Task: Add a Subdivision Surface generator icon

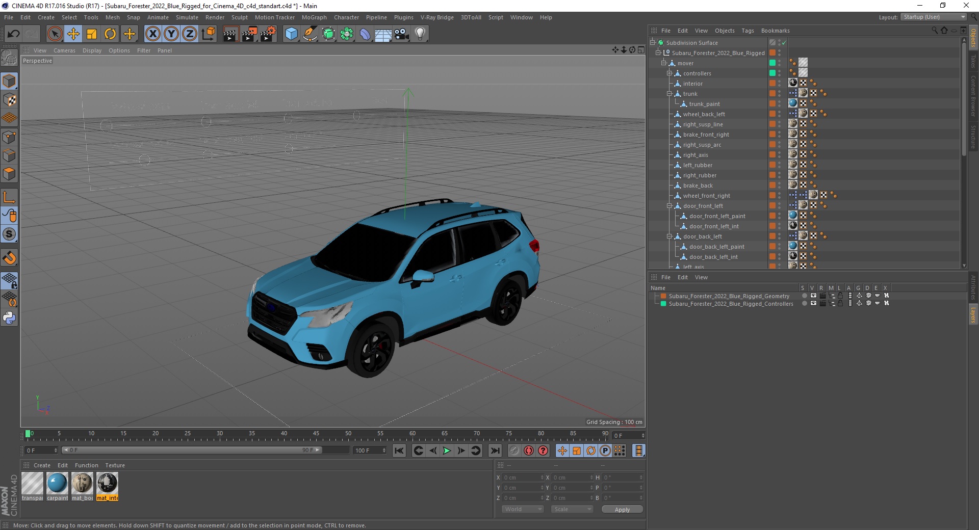Action: click(x=328, y=34)
